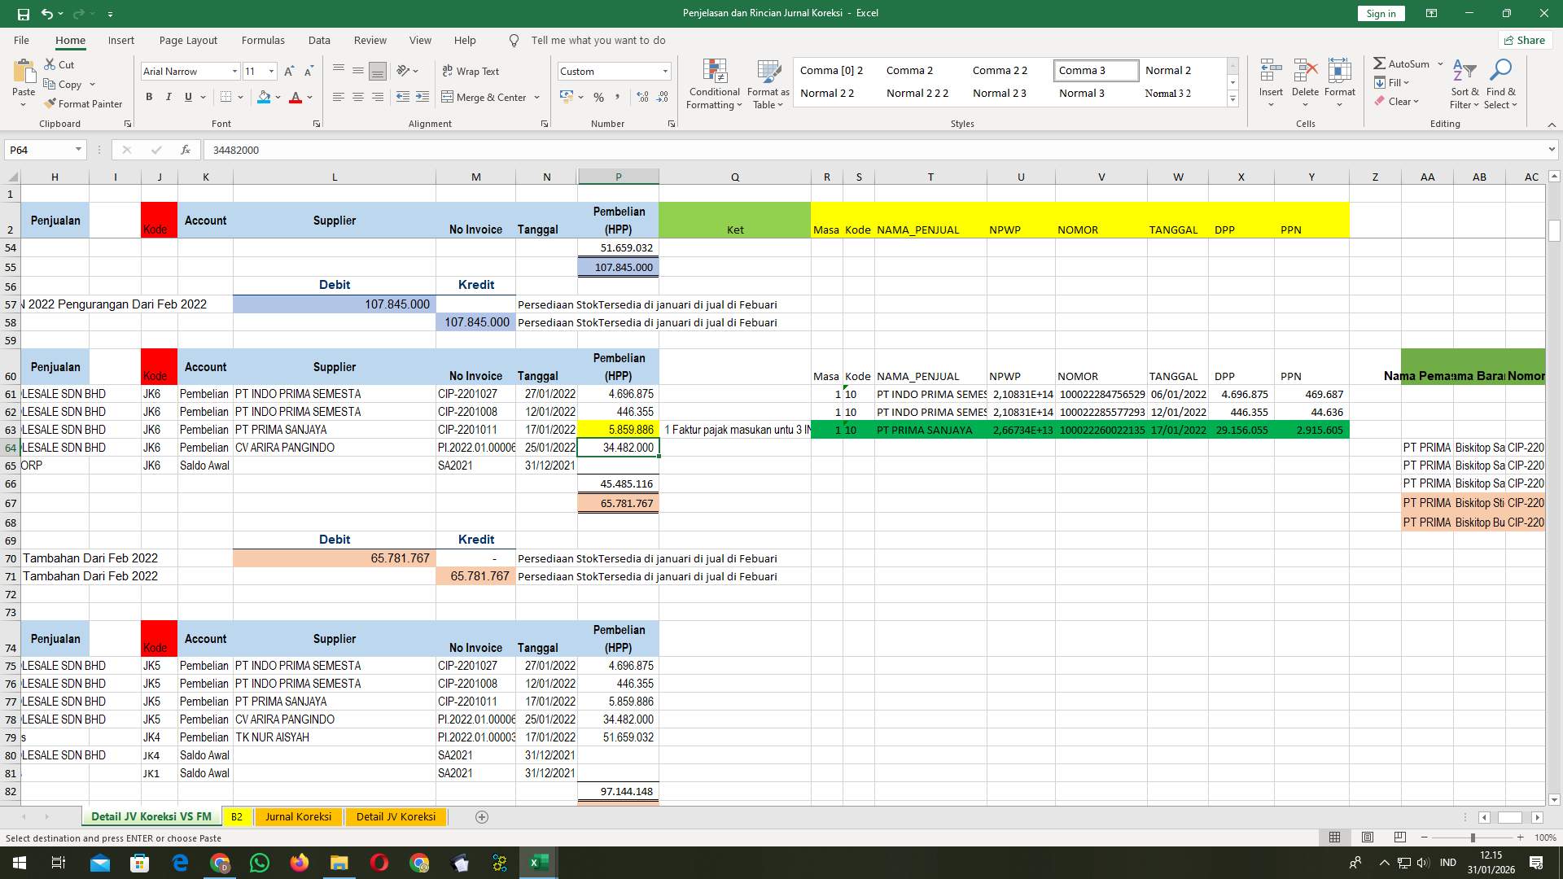Toggle italic formatting
The image size is (1563, 879).
pyautogui.click(x=169, y=97)
